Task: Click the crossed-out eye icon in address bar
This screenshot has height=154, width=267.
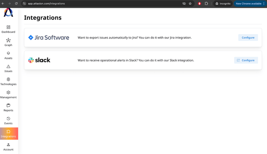Action: pyautogui.click(x=184, y=4)
